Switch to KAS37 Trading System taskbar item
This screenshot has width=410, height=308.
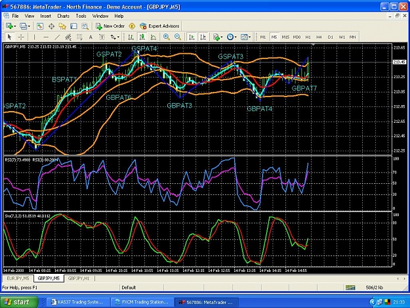(77, 302)
